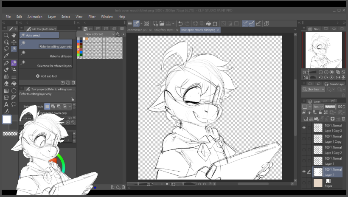348x197 pixels.
Task: Select the Eraser tool
Action: coord(6,83)
